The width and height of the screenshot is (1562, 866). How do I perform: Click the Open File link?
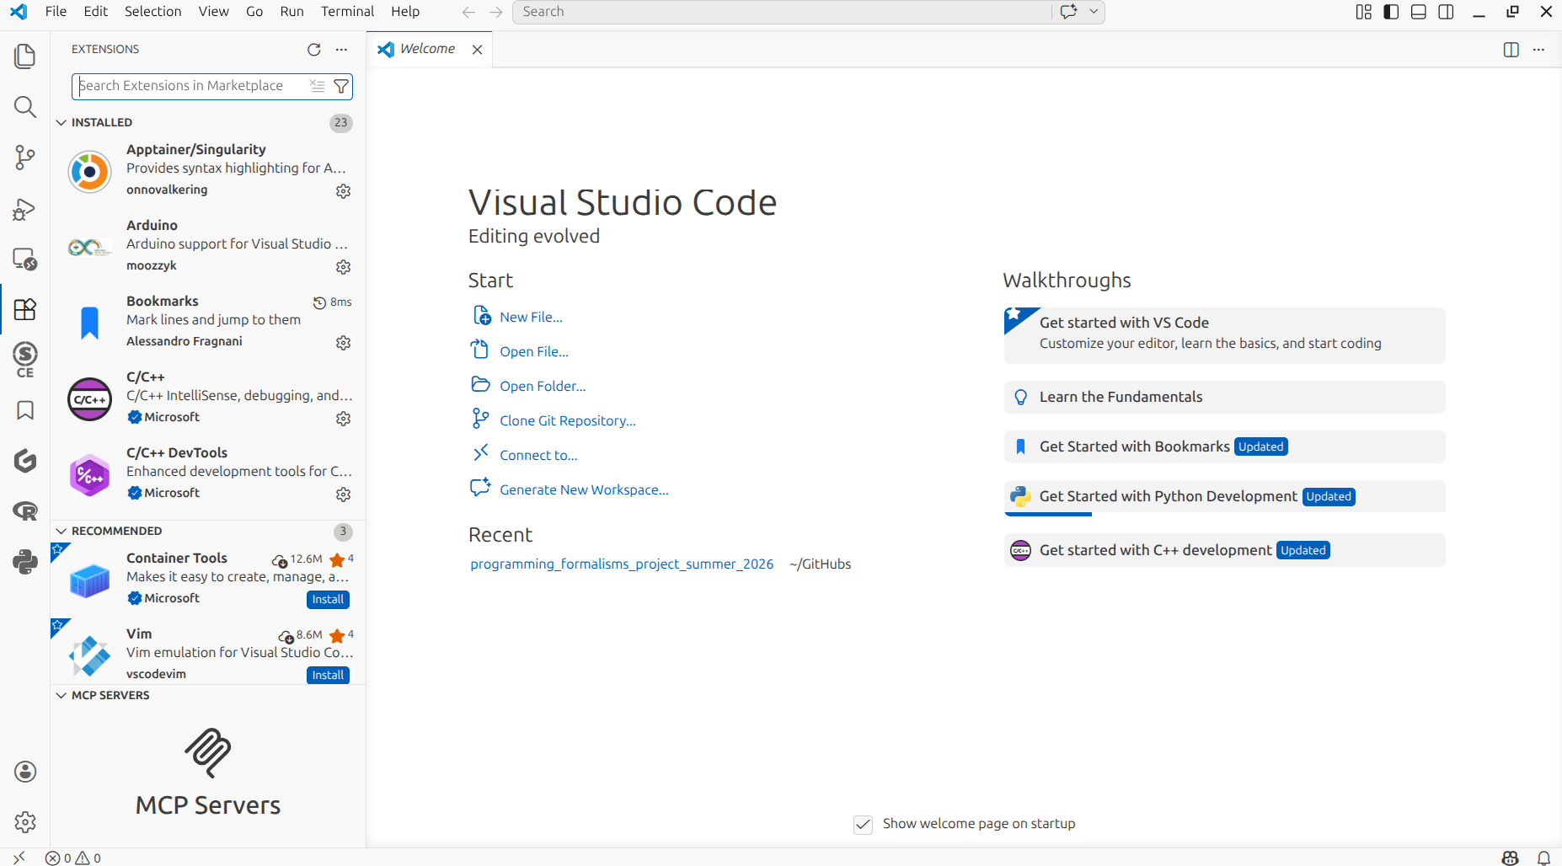534,352
